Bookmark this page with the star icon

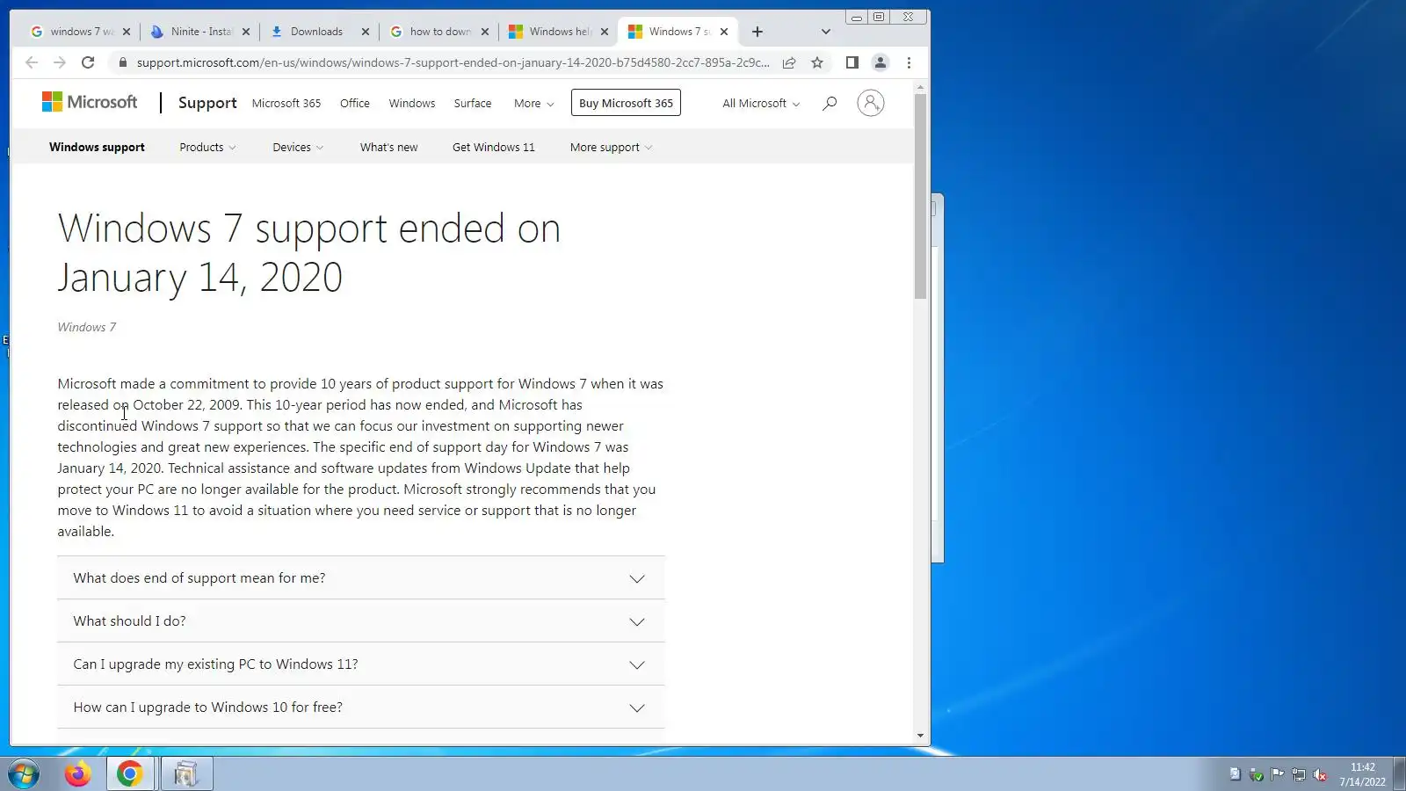(817, 62)
